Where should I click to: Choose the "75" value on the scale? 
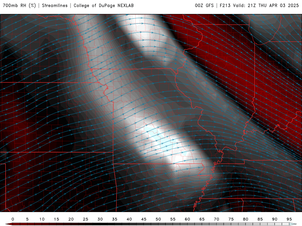coord(231,219)
